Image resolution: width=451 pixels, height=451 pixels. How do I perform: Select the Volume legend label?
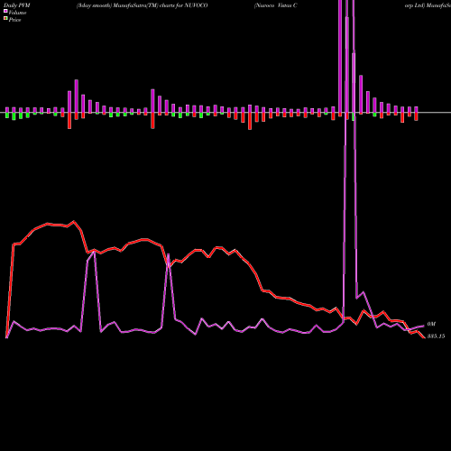(x=17, y=13)
